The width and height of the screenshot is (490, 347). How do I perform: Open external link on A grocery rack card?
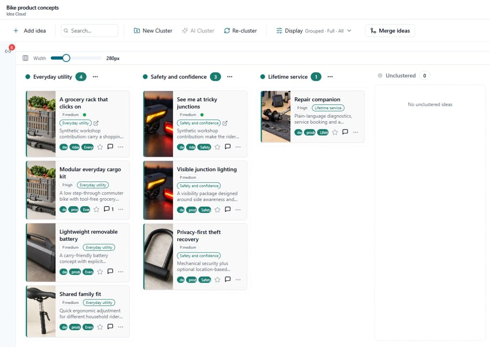[x=96, y=123]
